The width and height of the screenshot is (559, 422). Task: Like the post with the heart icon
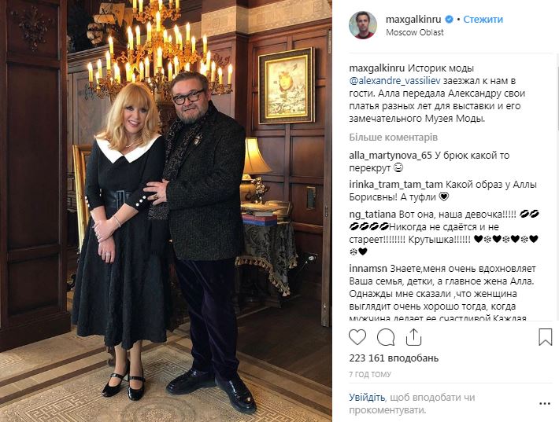[x=357, y=337]
